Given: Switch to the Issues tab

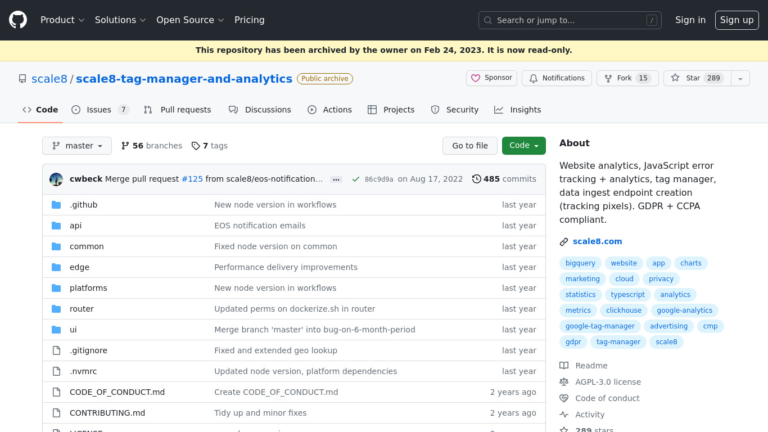Looking at the screenshot, I should [100, 110].
